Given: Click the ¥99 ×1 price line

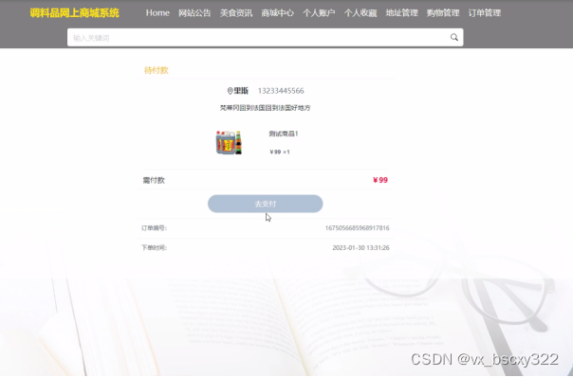Looking at the screenshot, I should [x=280, y=152].
